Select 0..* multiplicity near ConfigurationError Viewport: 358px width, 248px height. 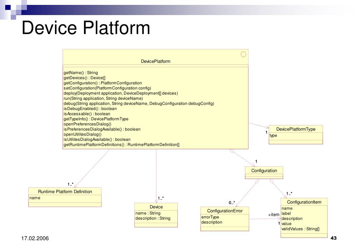pos(232,202)
